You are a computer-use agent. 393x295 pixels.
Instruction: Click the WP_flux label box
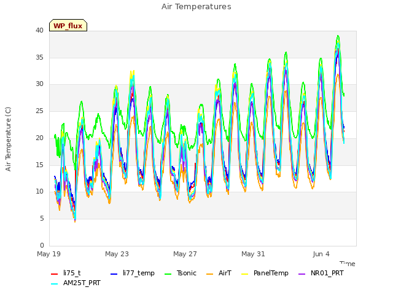(68, 25)
